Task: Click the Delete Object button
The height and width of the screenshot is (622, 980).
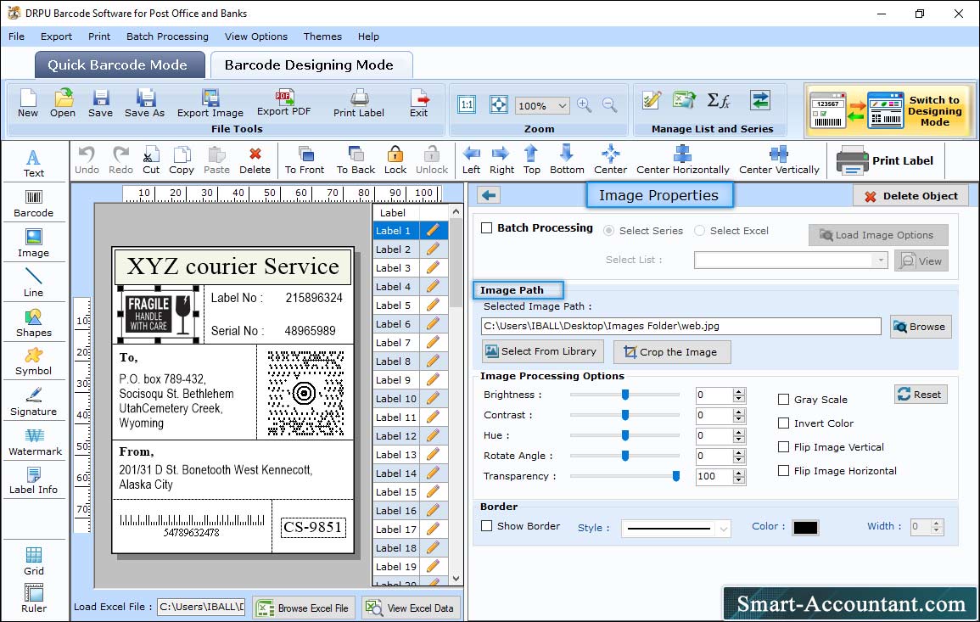Action: 910,196
